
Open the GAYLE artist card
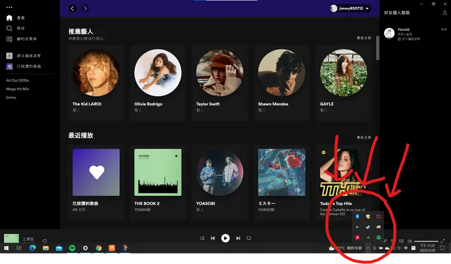[343, 82]
